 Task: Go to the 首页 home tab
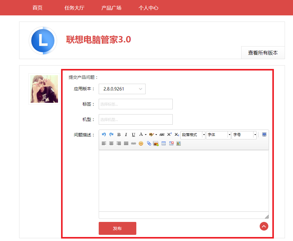pos(37,8)
